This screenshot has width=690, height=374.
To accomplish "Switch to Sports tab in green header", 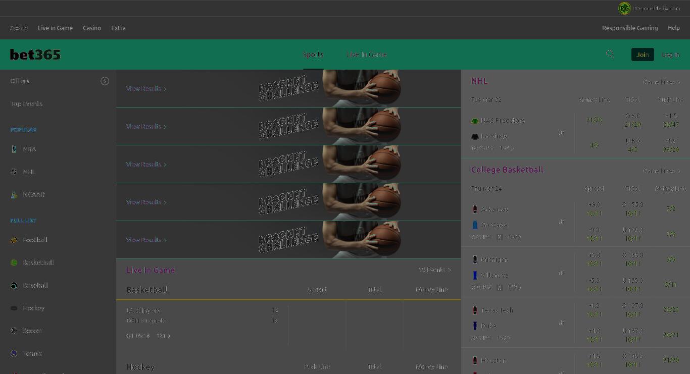I will [x=313, y=55].
